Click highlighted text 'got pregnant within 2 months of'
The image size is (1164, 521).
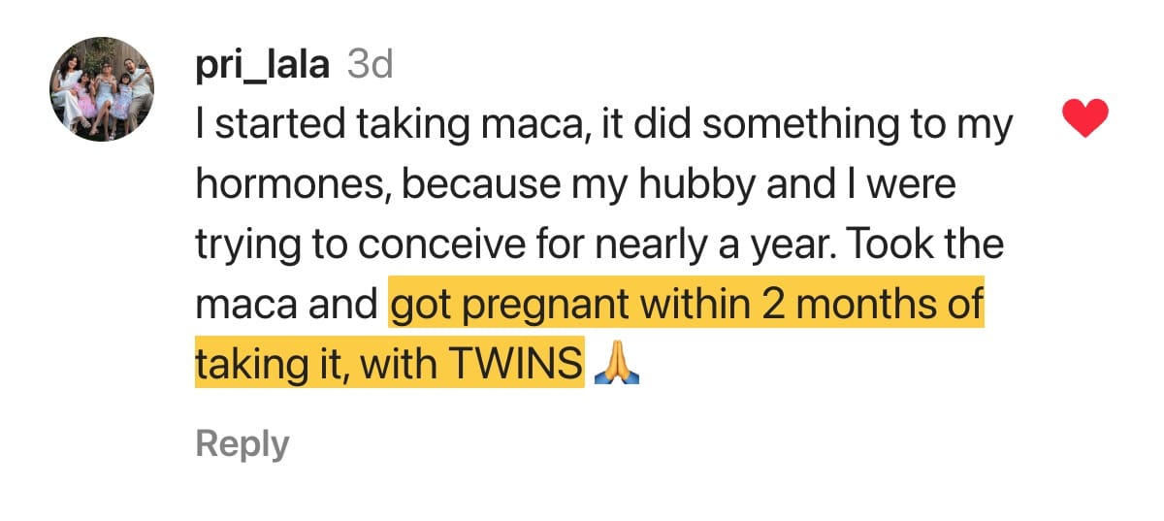(687, 307)
